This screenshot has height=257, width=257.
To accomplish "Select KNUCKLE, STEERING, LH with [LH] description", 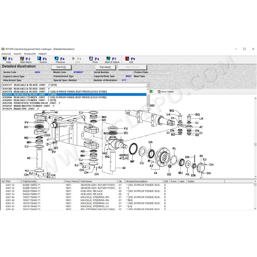I will (x=127, y=206).
